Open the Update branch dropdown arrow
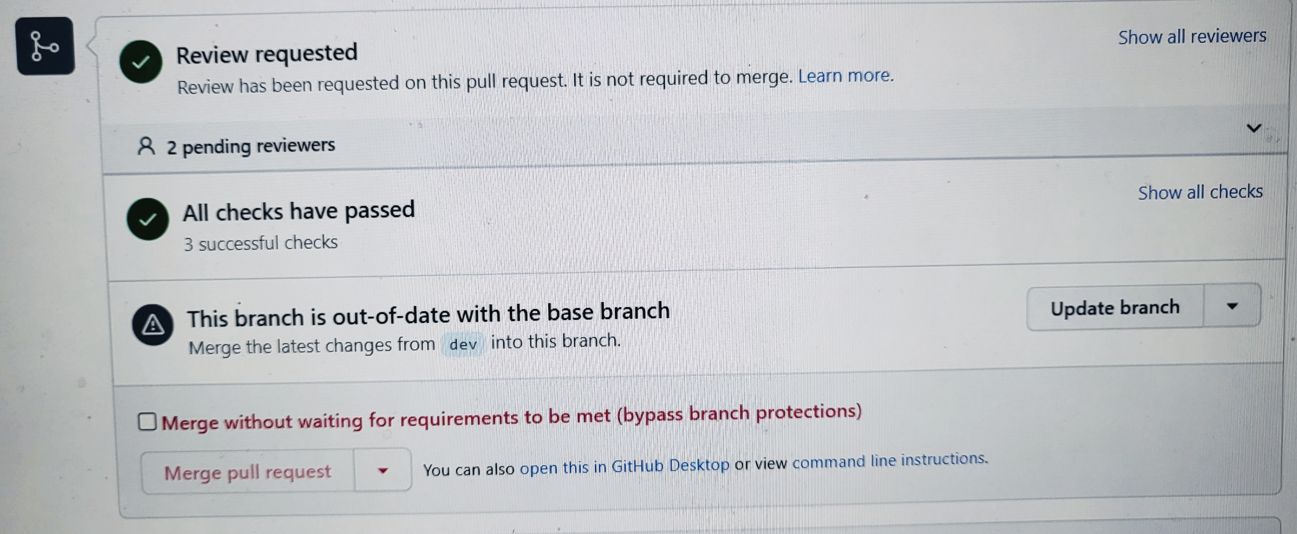 [1232, 306]
